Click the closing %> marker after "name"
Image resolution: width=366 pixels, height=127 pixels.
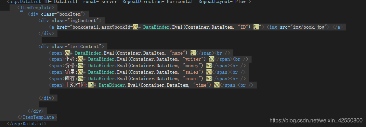coord(193,53)
